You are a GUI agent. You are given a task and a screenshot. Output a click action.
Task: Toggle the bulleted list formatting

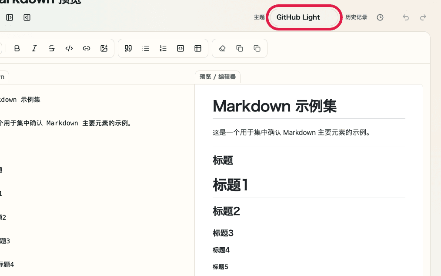click(146, 48)
